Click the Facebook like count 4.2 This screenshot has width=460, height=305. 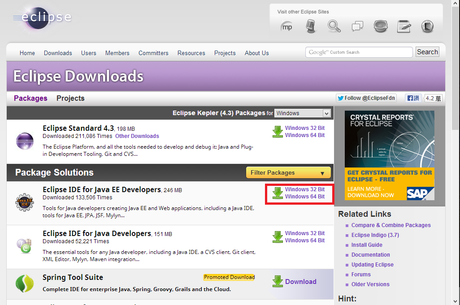(433, 99)
